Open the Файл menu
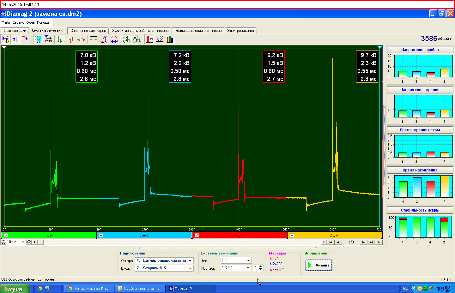The width and height of the screenshot is (455, 293). [6, 22]
